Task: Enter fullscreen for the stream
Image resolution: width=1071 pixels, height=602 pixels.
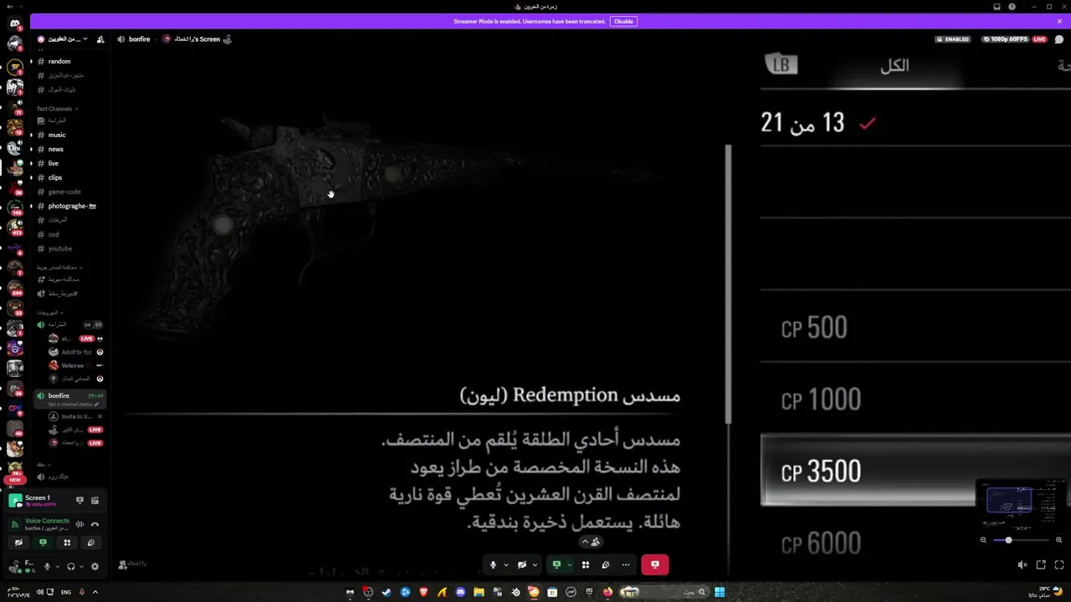Action: pyautogui.click(x=1059, y=565)
